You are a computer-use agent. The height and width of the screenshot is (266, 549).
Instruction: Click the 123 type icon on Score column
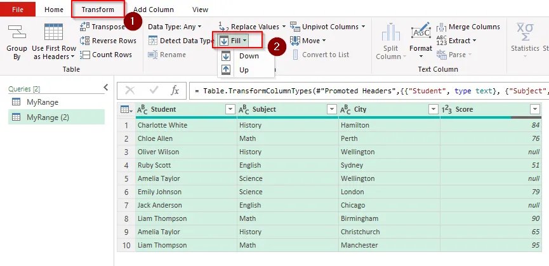pyautogui.click(x=447, y=110)
